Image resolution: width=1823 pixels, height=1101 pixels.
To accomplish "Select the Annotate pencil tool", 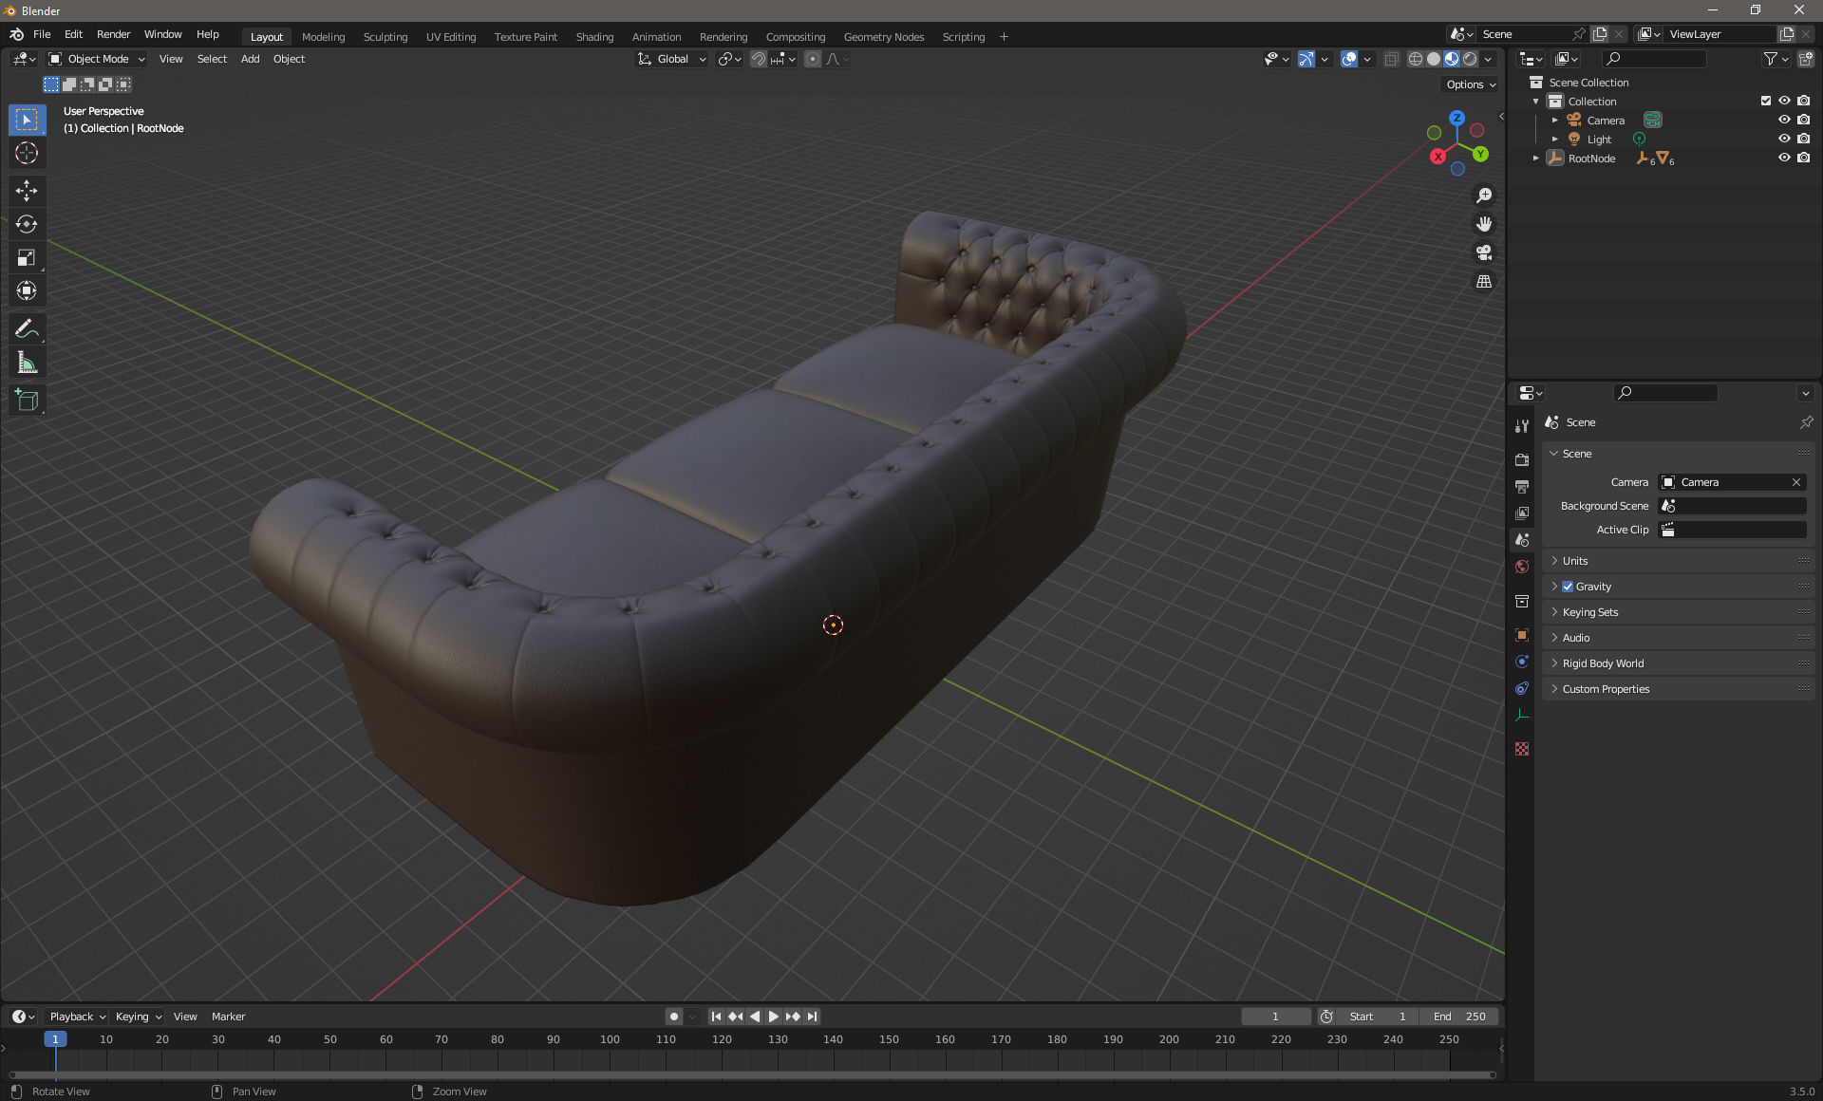I will point(27,329).
